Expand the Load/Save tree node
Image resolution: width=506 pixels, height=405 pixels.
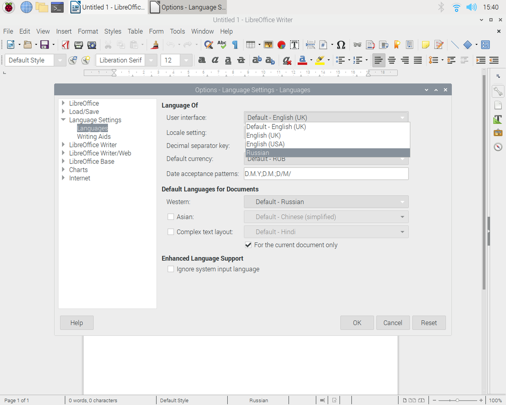pos(63,112)
